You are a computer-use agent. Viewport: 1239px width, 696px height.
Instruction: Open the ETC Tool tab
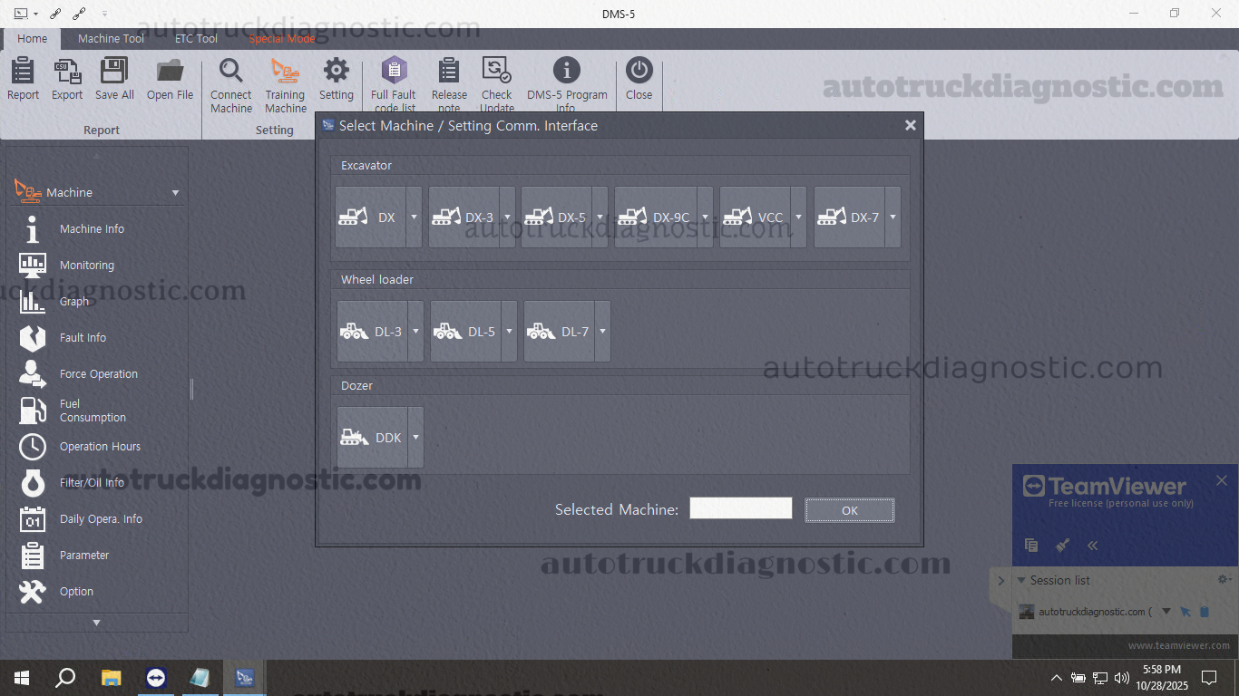point(196,38)
